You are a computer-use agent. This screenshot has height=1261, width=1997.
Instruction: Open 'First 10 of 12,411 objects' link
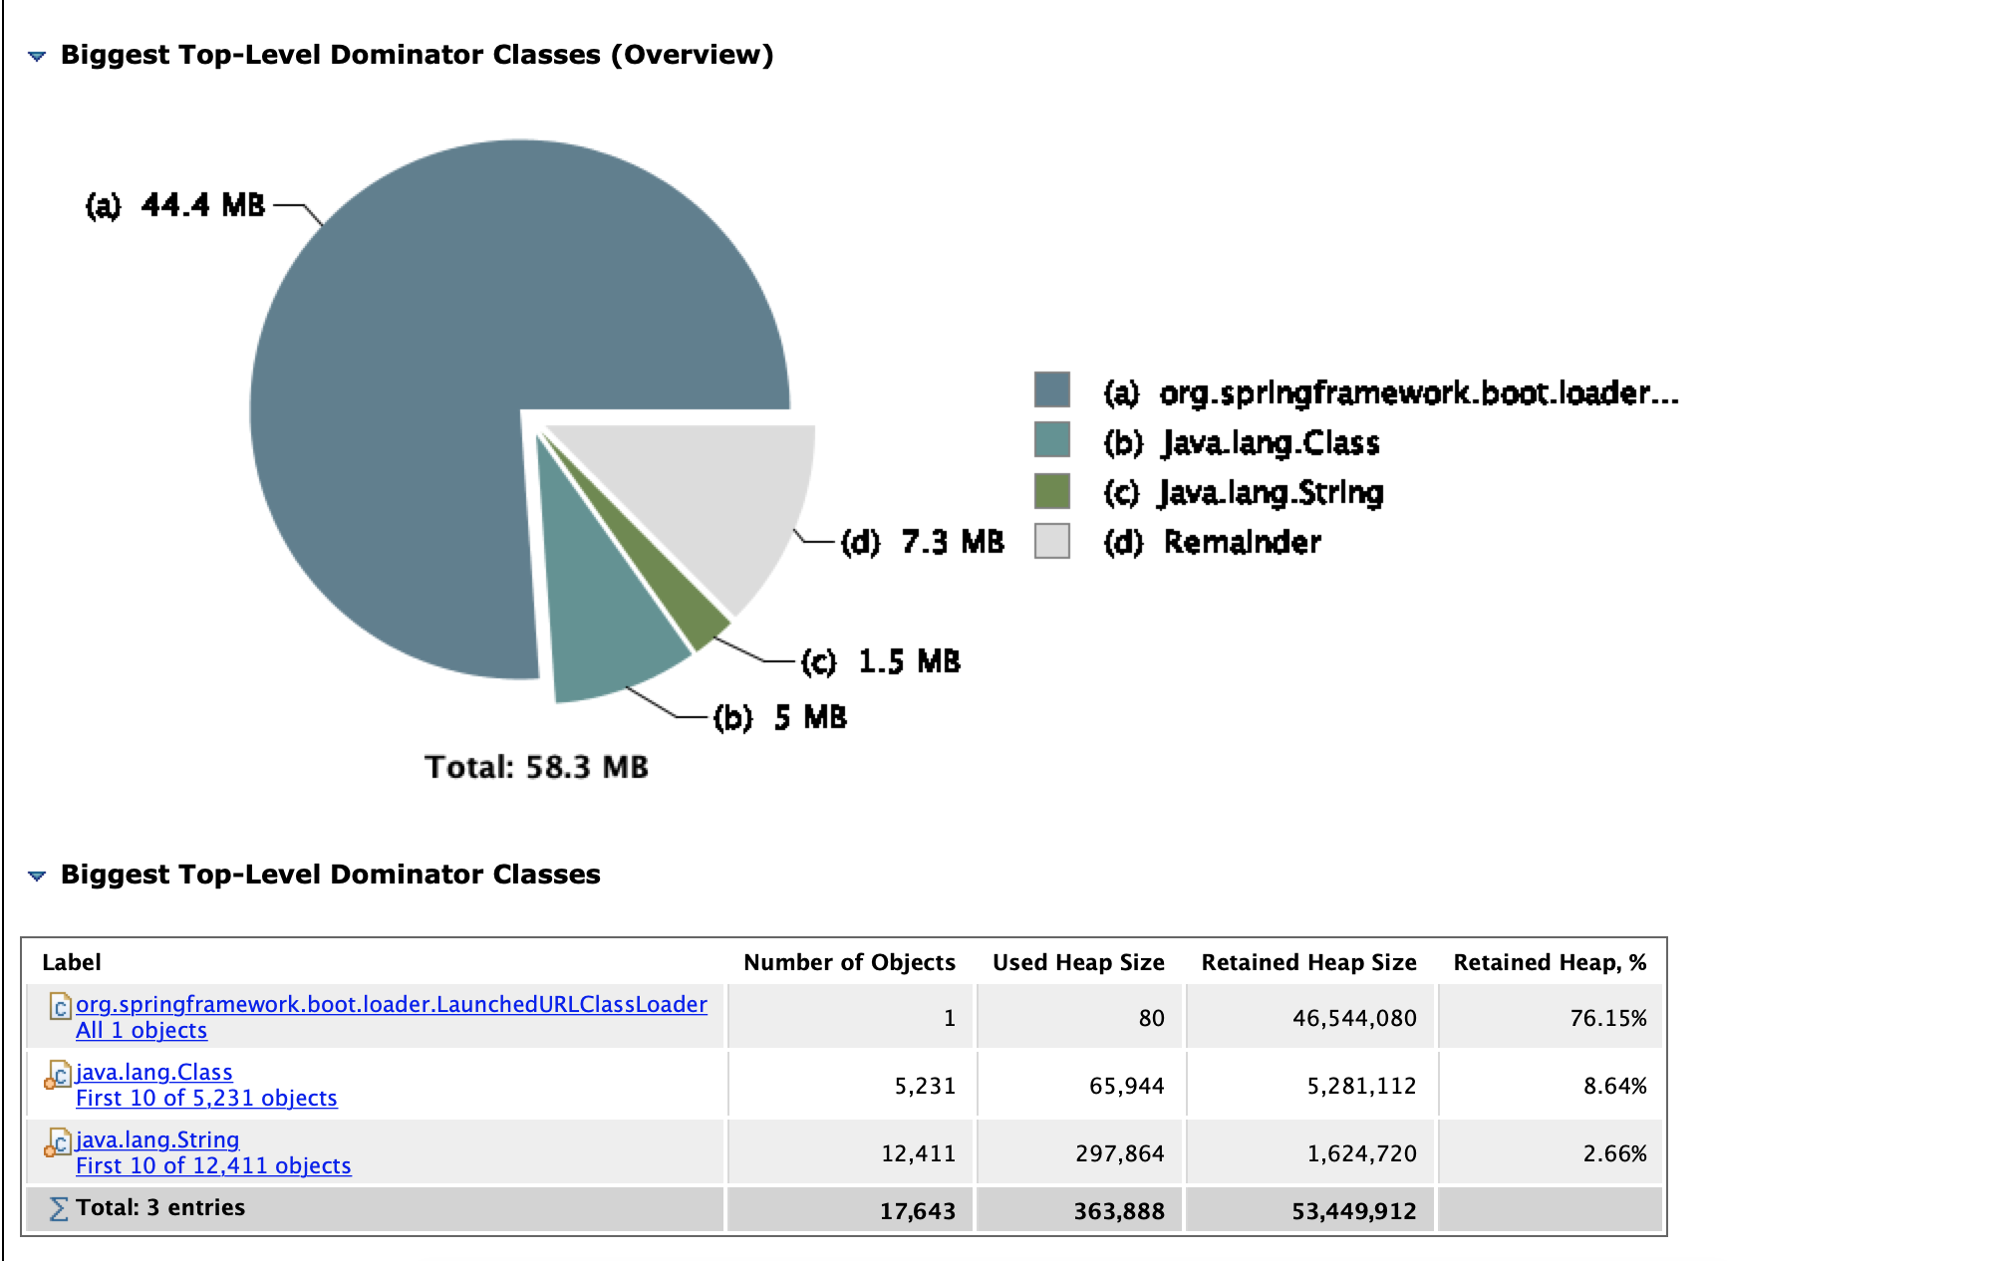click(213, 1165)
